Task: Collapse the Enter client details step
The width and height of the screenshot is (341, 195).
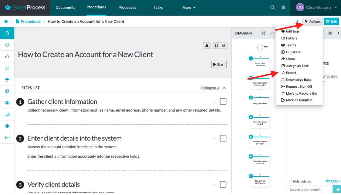Action: (x=214, y=138)
